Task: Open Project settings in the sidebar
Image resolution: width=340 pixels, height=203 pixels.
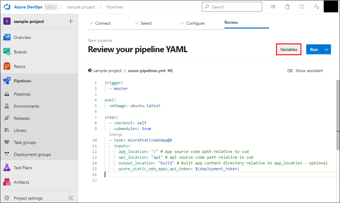Action: point(28,198)
